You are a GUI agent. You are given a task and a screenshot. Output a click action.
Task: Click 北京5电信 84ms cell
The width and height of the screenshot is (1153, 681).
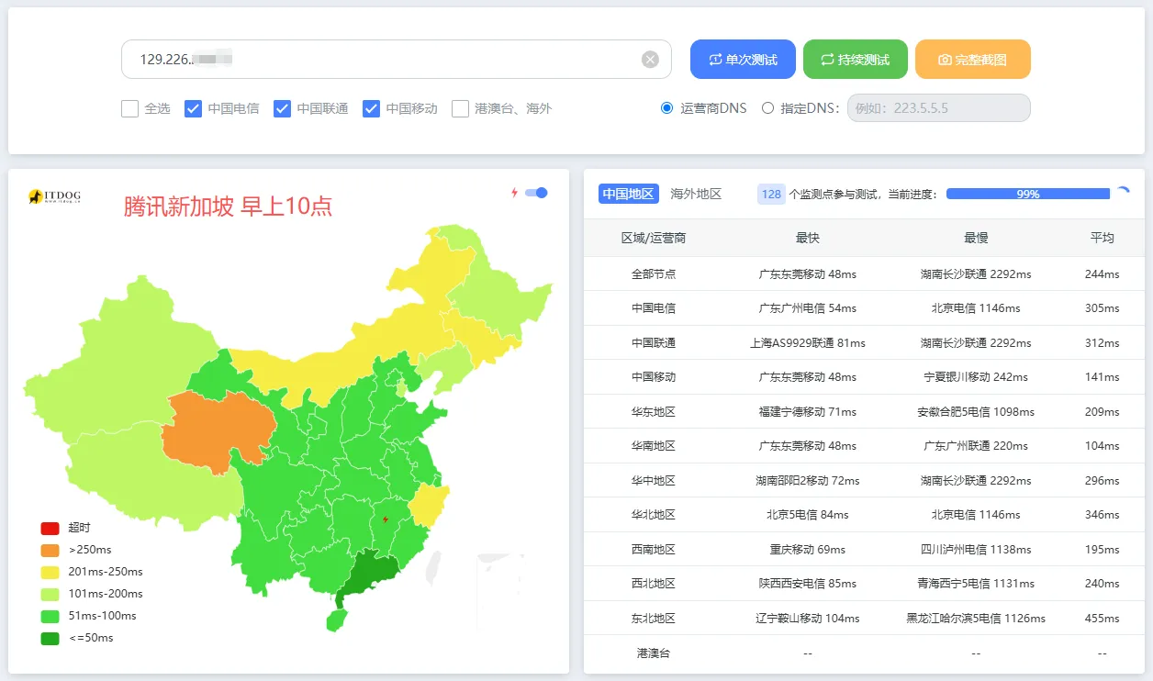[x=808, y=515]
